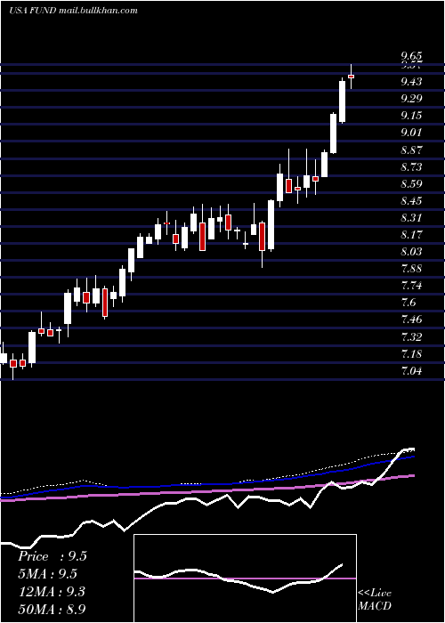Click the 8.03 price axis label

tap(411, 252)
